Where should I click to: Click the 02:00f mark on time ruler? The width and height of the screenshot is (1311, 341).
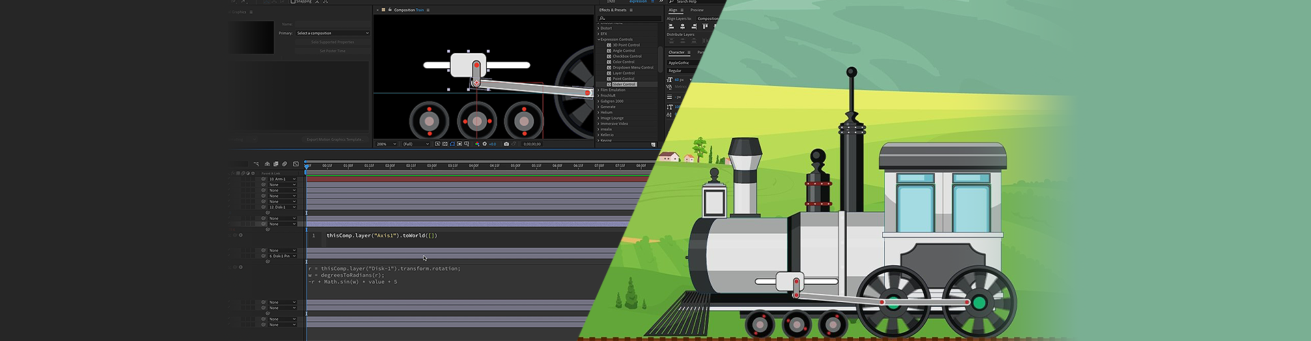[x=390, y=166]
